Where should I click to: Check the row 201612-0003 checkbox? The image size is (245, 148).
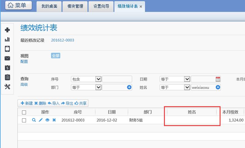[x=24, y=120]
